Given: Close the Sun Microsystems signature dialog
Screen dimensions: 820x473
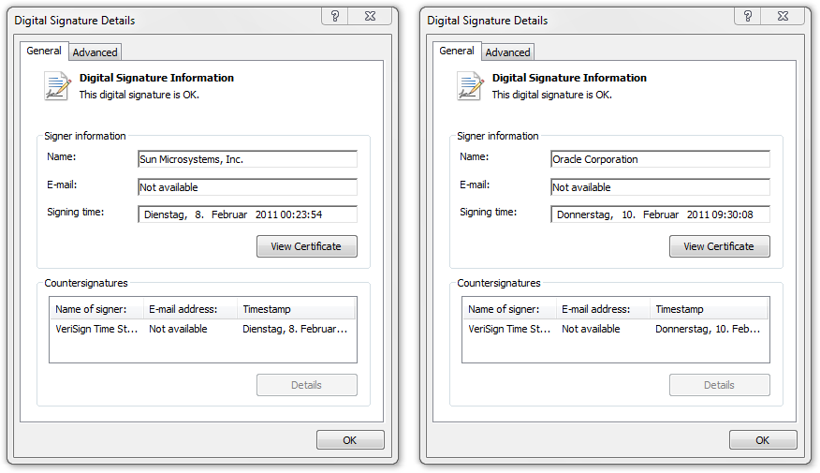Looking at the screenshot, I should click(371, 16).
